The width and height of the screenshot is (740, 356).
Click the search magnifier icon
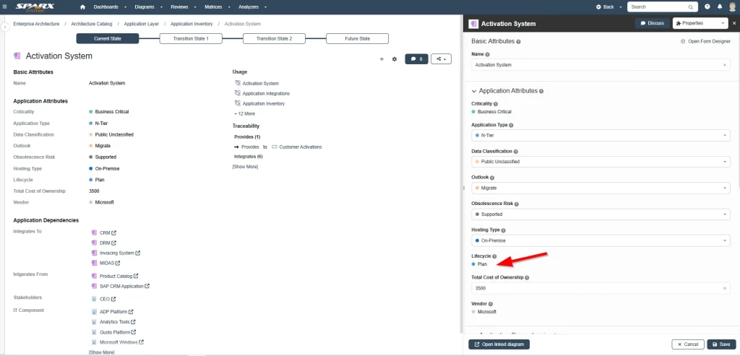click(690, 7)
